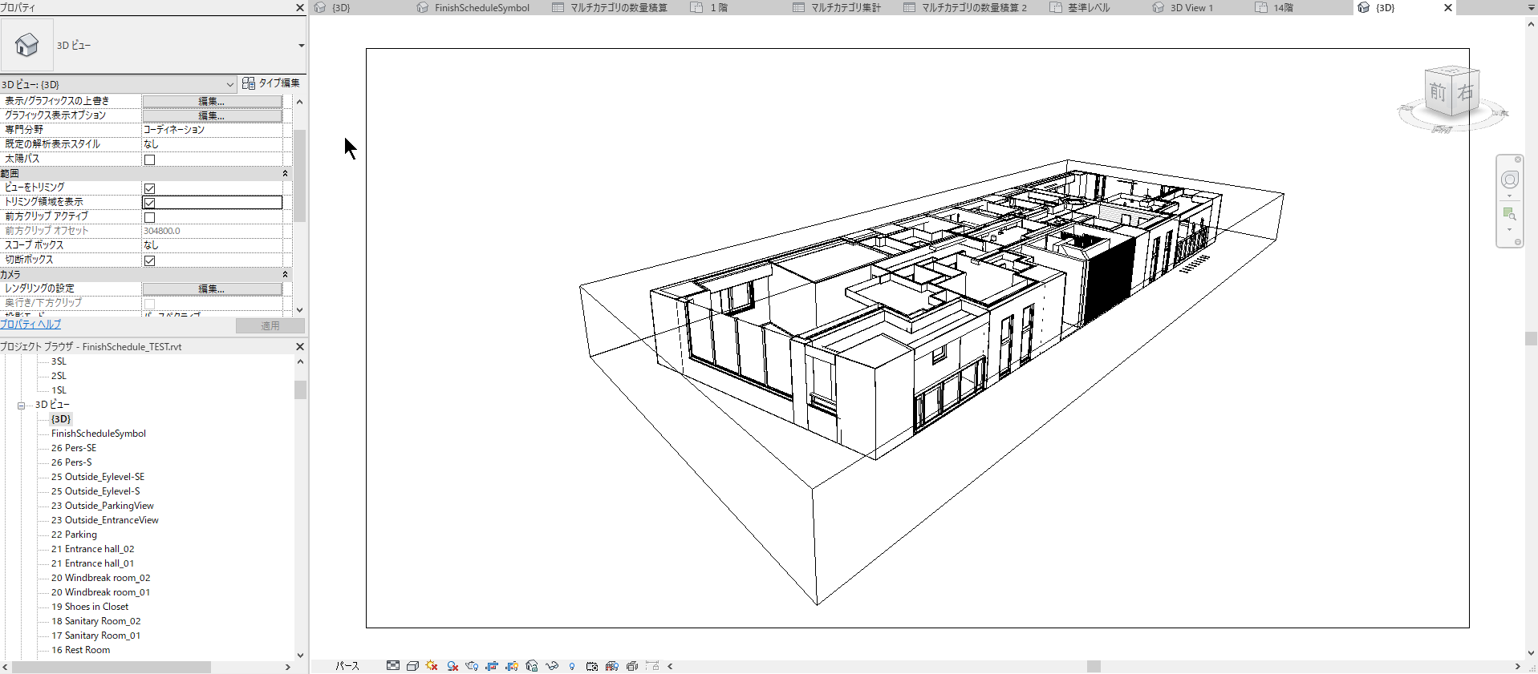The width and height of the screenshot is (1538, 674).
Task: Collapse the 3D ビュー tree node
Action: click(22, 406)
